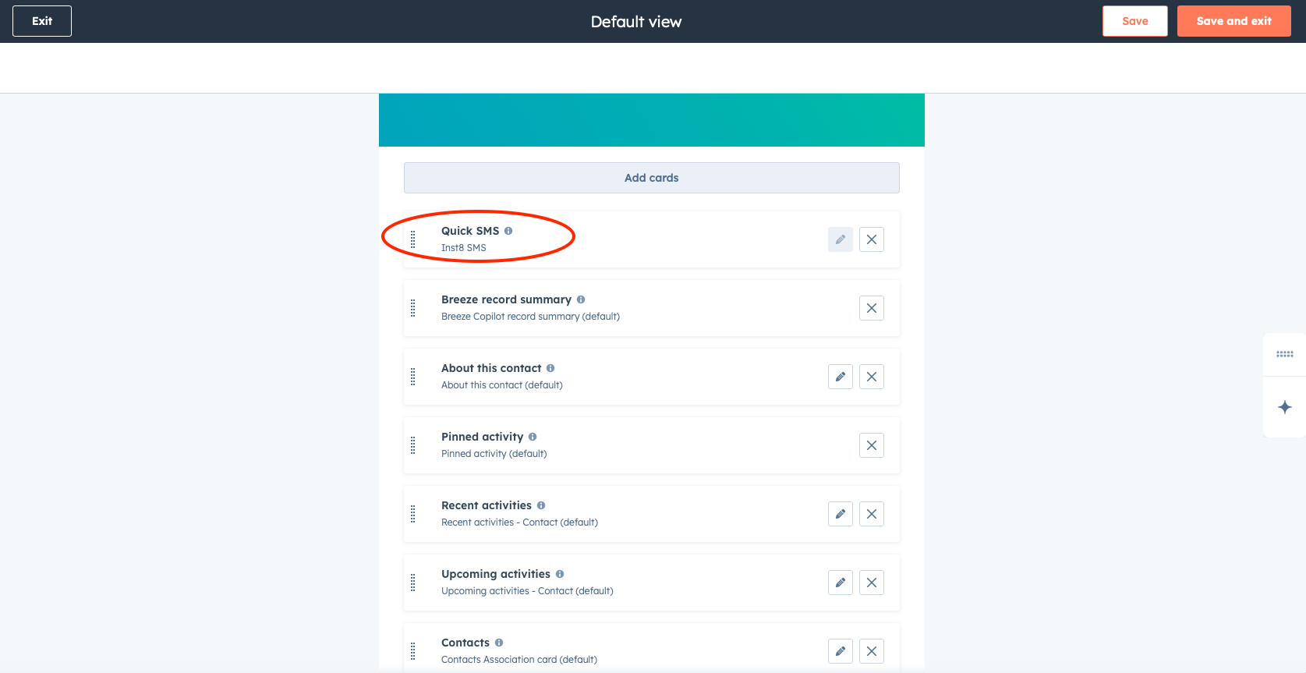1306x673 pixels.
Task: Click info icon beside Pinned activity
Action: [x=533, y=437]
